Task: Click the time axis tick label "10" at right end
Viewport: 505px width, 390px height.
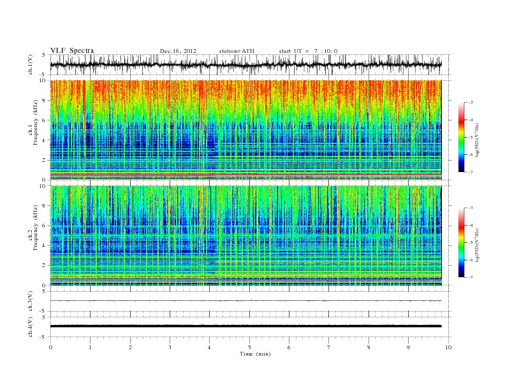Action: [448, 347]
